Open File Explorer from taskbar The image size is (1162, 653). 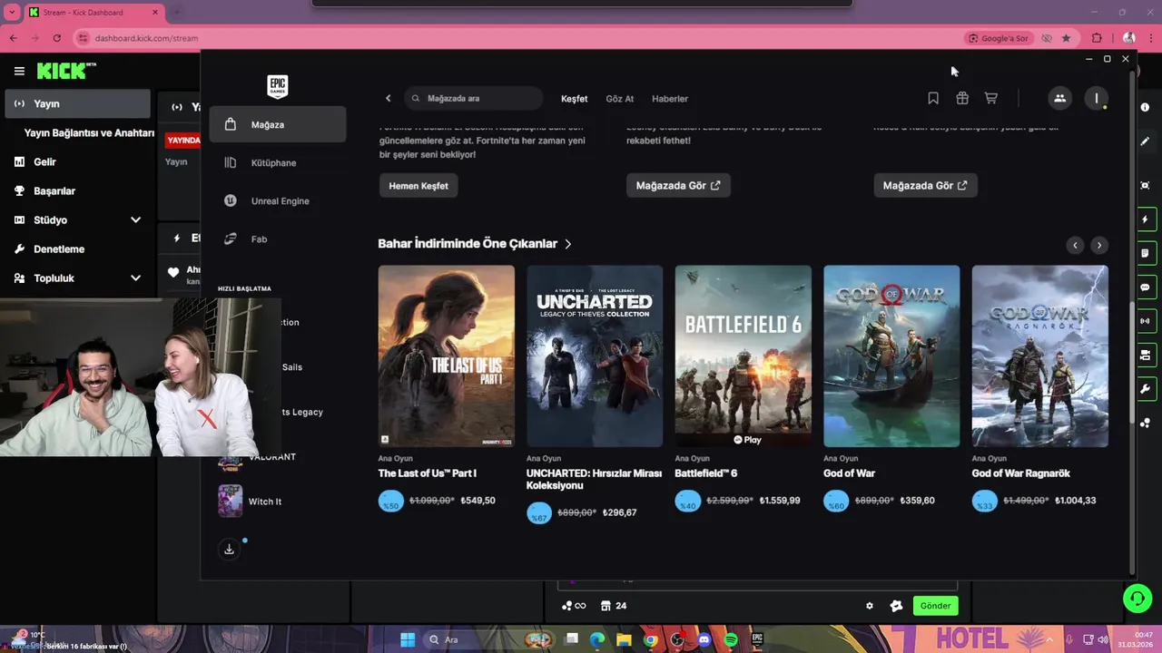coord(624,639)
